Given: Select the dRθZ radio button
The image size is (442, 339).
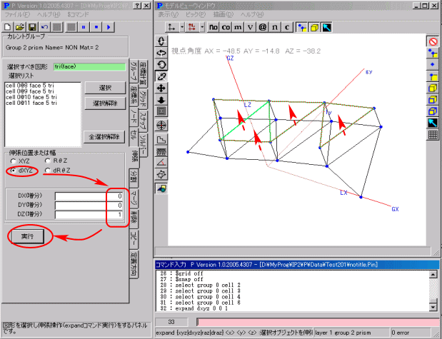Looking at the screenshot, I should (48, 171).
